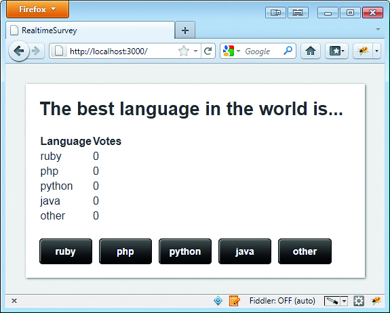Reload the page with refresh icon
Screen dimensions: 390x313
click(208, 51)
